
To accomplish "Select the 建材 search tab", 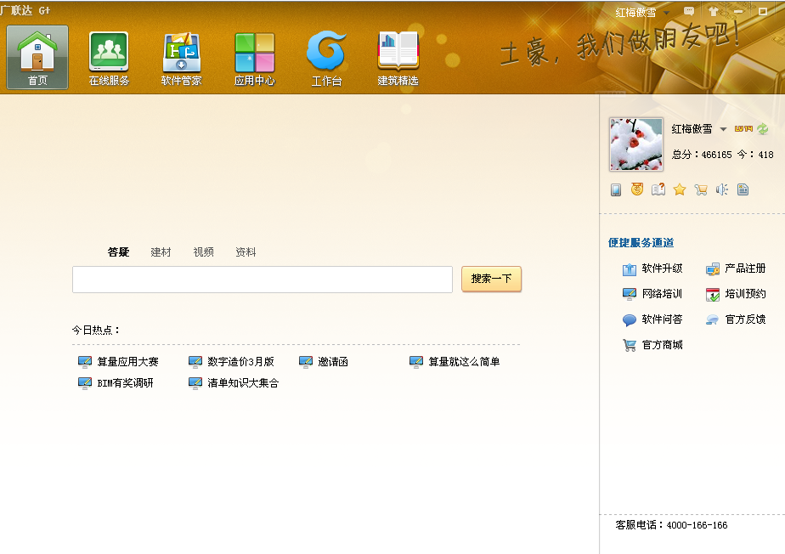I will tap(161, 252).
